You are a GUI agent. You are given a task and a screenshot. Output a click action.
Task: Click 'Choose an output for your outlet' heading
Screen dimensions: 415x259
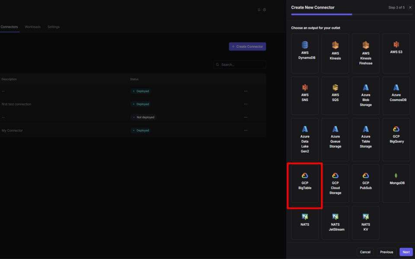coord(316,28)
